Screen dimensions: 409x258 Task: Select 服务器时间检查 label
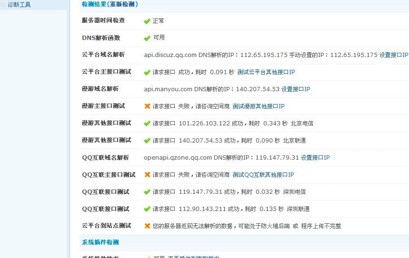click(103, 20)
